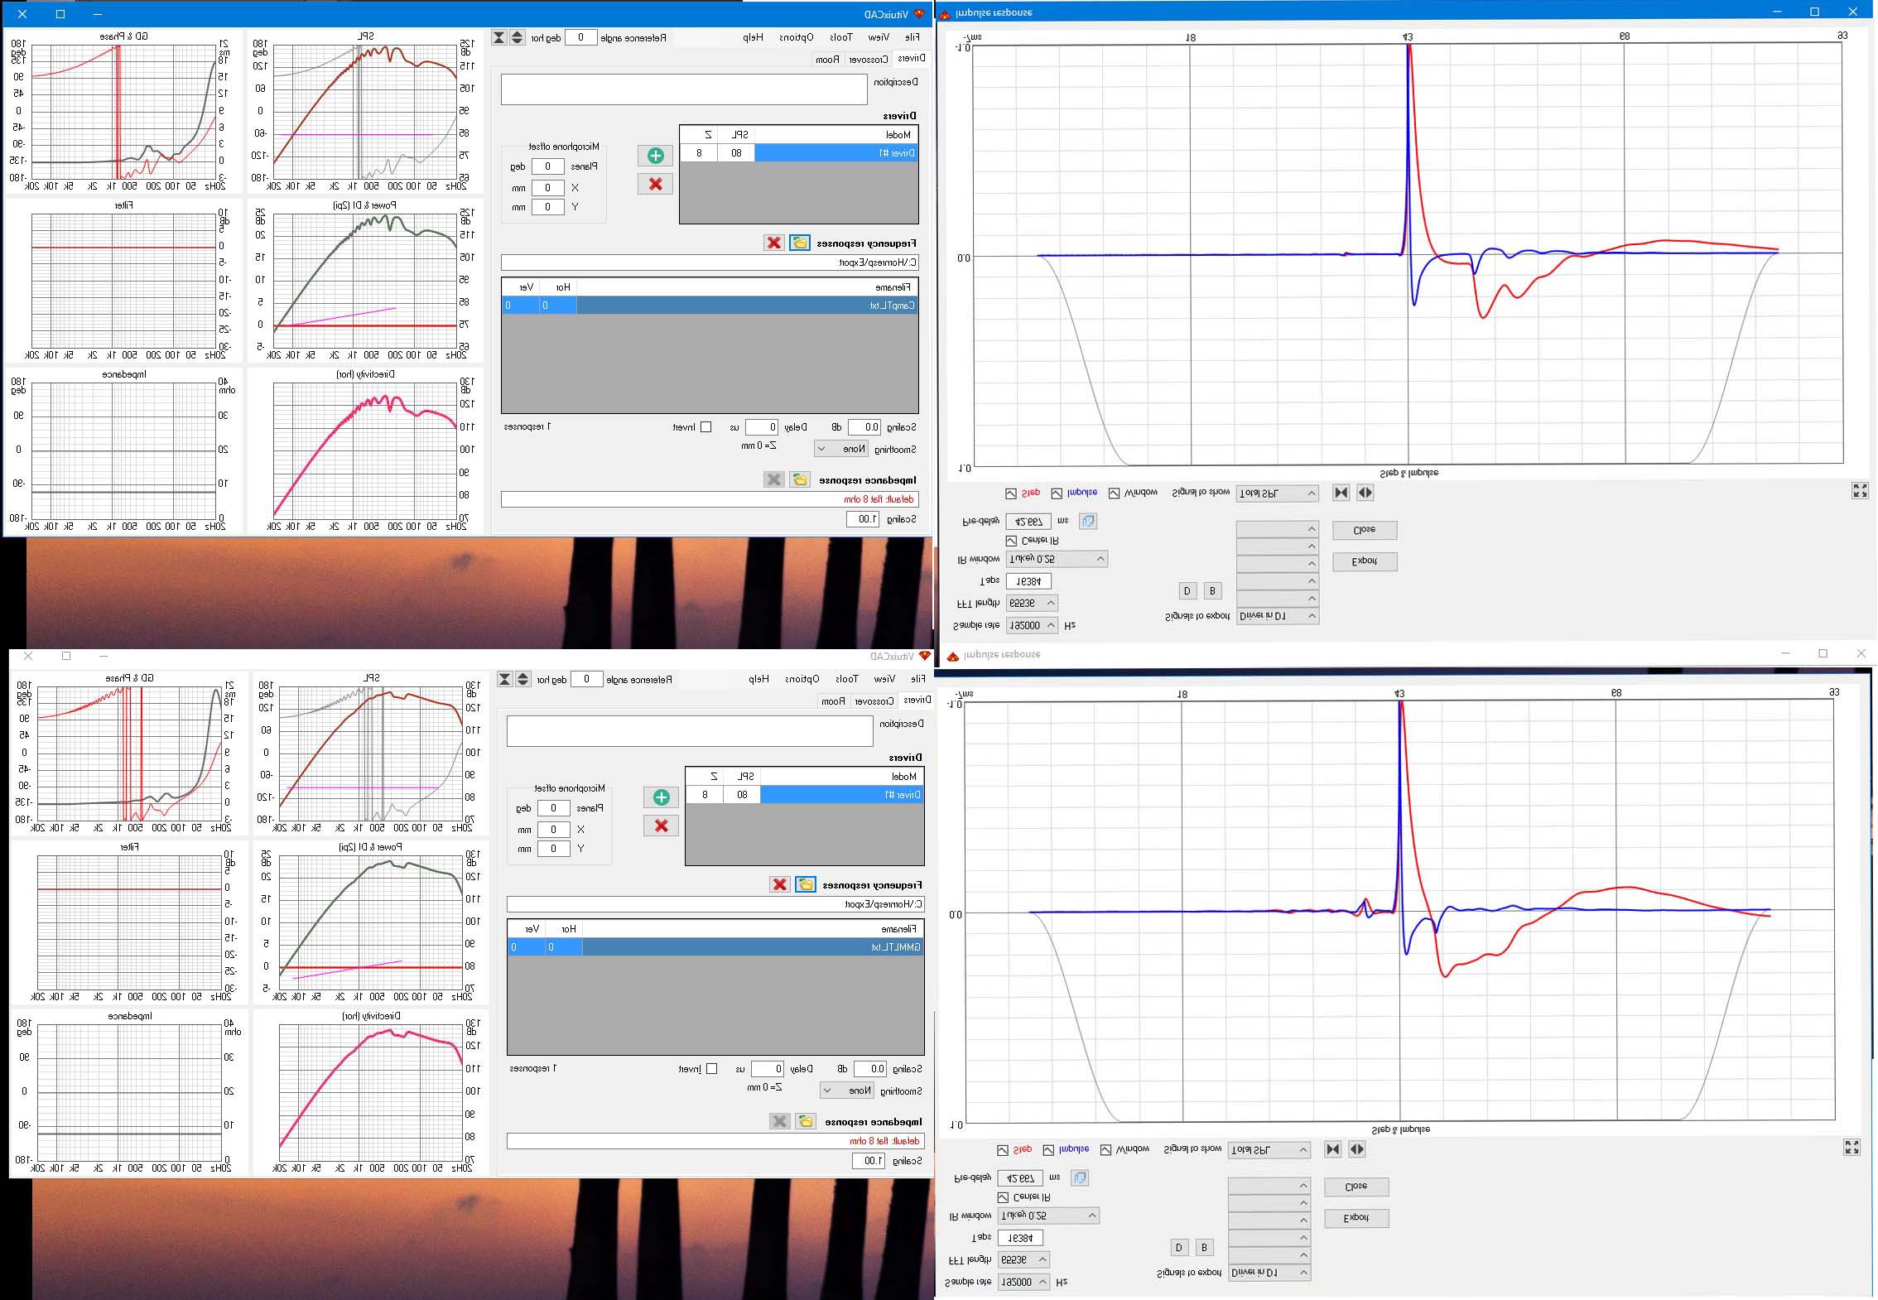The image size is (1878, 1300).
Task: Remove driver with red X in upper VituixCAD window
Action: tap(655, 184)
